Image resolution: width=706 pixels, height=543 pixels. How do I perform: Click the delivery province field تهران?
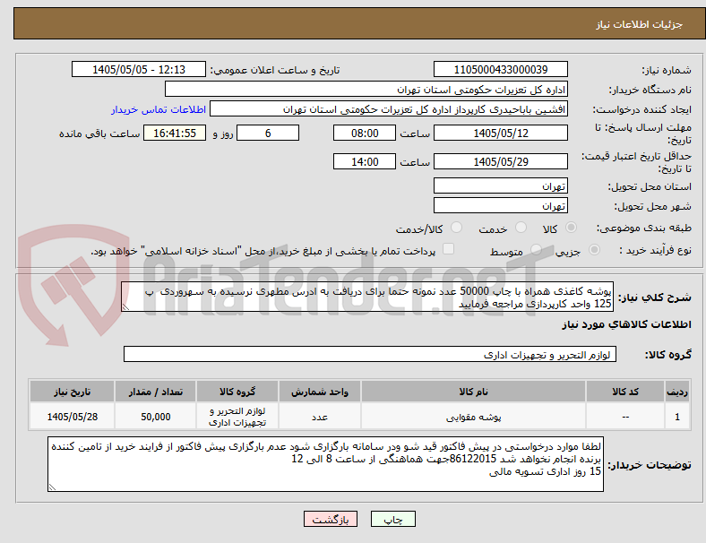[x=501, y=185]
